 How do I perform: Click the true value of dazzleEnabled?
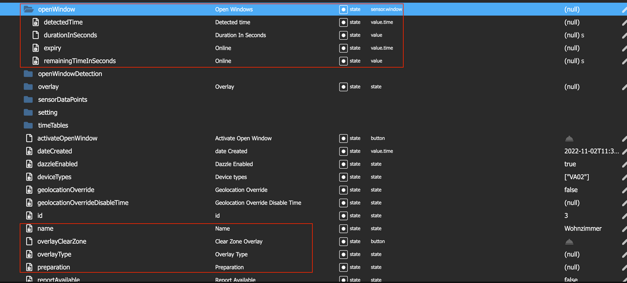coord(570,164)
